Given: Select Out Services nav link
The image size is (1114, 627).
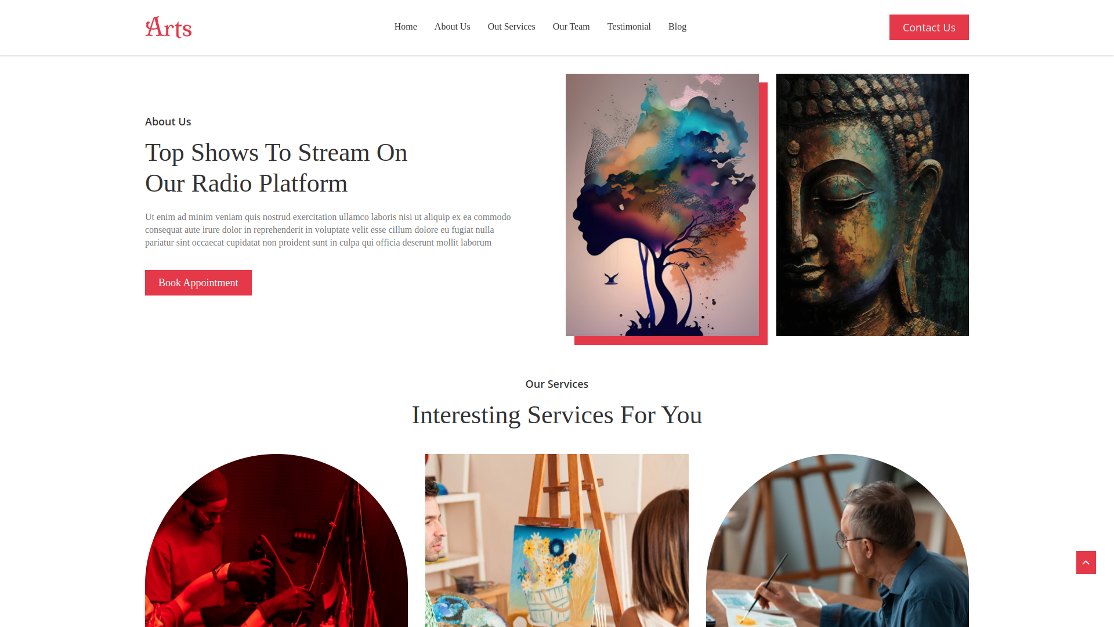Looking at the screenshot, I should click(x=511, y=27).
